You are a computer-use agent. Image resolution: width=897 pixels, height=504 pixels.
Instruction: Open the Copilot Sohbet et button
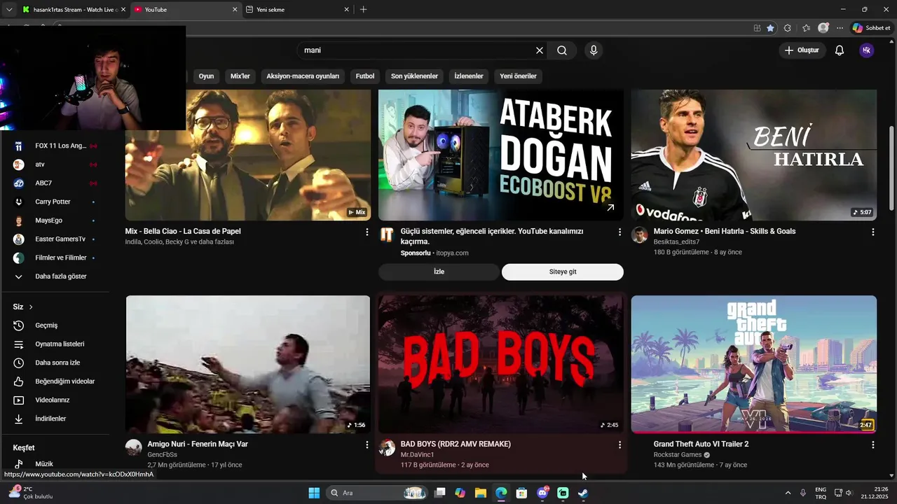click(871, 28)
